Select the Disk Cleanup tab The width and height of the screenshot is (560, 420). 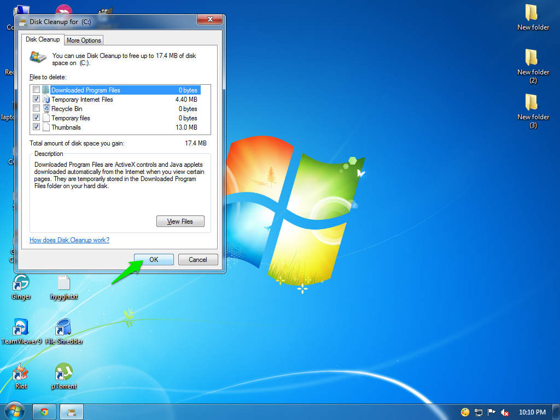point(43,39)
